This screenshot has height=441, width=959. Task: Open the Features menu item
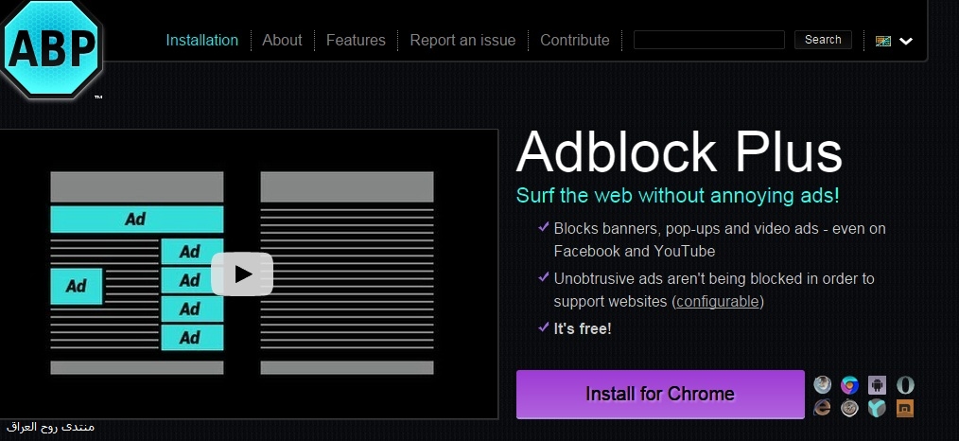tap(356, 40)
